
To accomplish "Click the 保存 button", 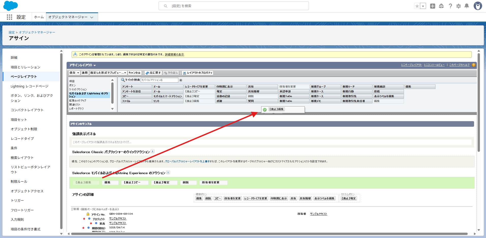I will pos(72,73).
